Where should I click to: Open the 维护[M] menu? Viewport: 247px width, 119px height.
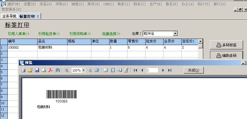tap(14, 4)
